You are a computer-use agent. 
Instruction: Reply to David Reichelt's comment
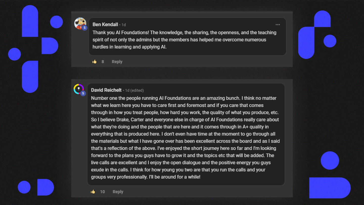[118, 192]
